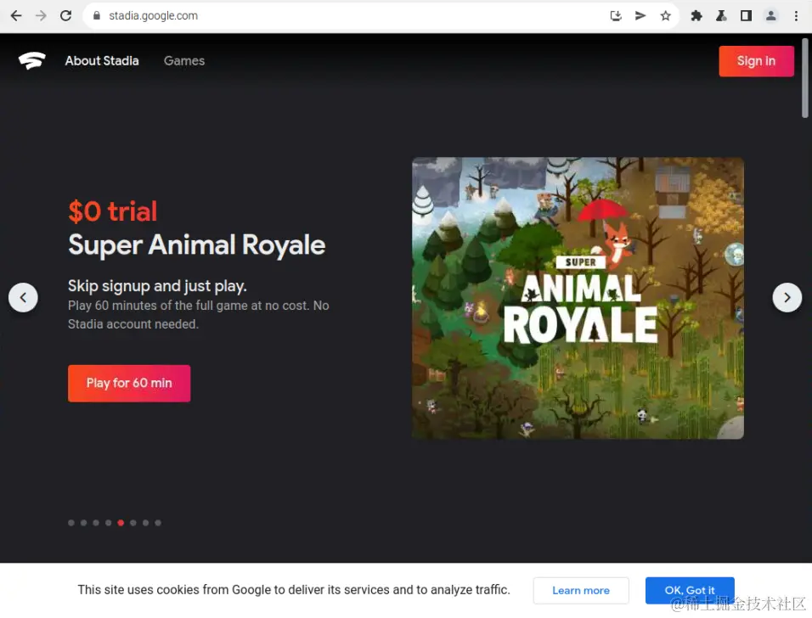Open the About Stadia tab
Image resolution: width=812 pixels, height=618 pixels.
point(102,60)
